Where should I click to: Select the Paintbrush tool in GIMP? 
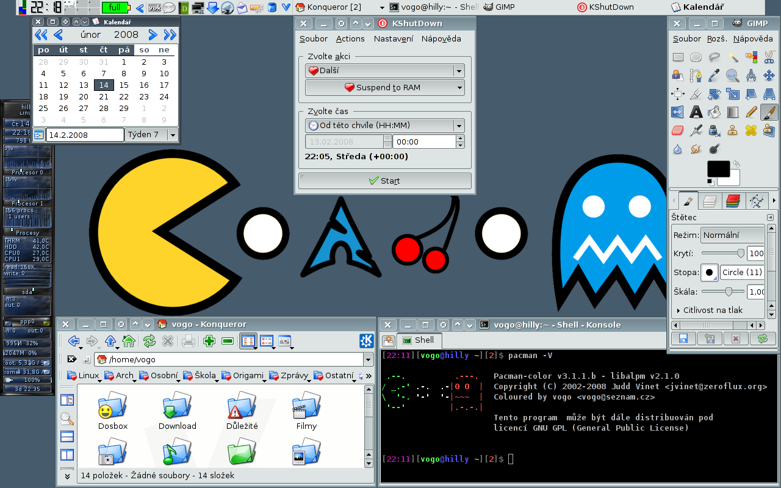[x=769, y=112]
